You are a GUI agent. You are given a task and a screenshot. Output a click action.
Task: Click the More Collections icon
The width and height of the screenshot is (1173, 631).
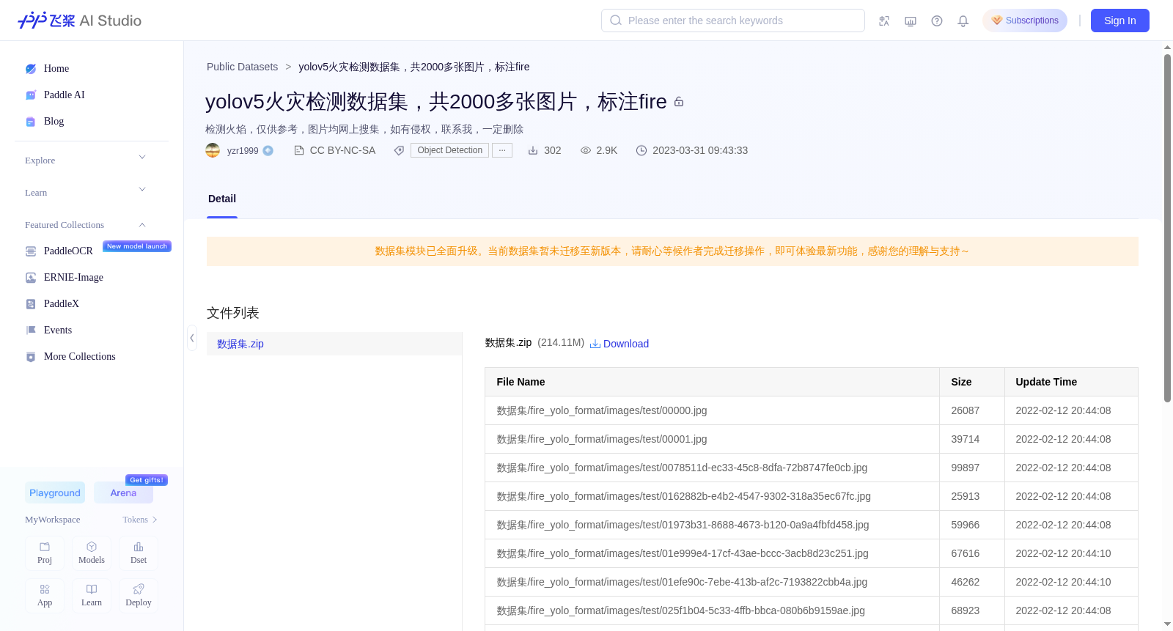(31, 357)
